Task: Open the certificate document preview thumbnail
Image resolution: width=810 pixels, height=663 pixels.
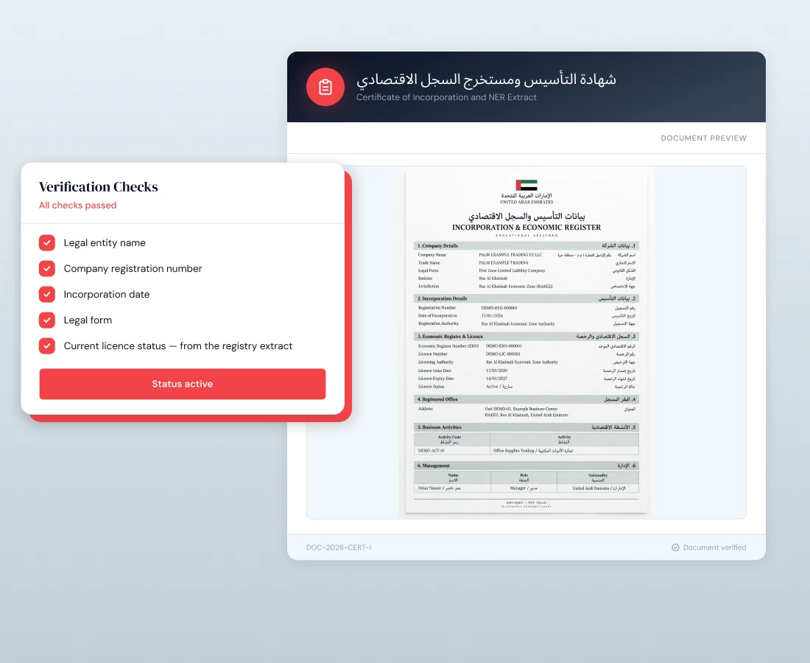Action: point(526,343)
